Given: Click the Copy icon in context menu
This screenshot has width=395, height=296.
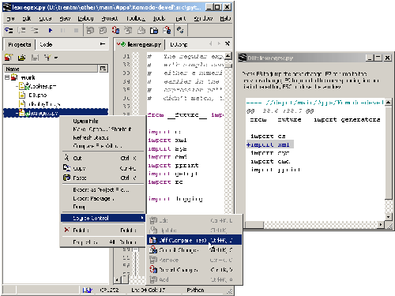Looking at the screenshot, I should pos(66,167).
